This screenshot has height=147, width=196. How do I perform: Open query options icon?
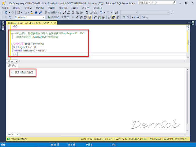tap(85, 17)
